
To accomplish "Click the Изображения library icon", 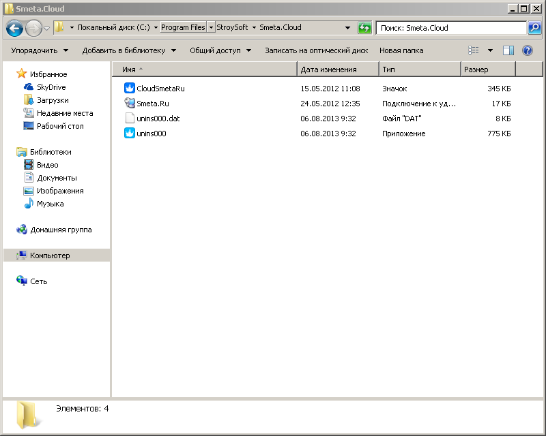I will pyautogui.click(x=29, y=191).
